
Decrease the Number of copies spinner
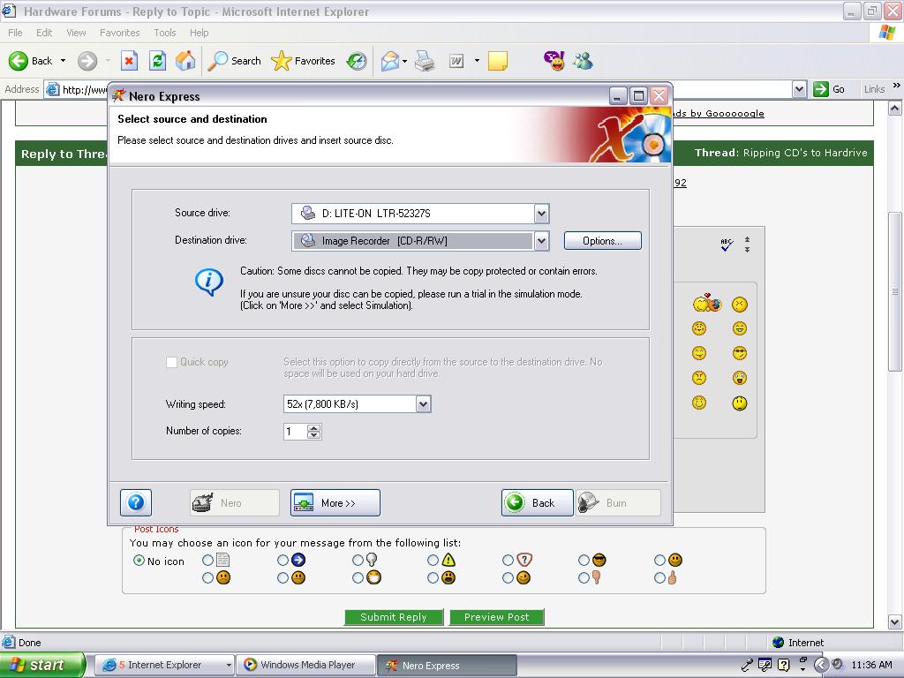(313, 434)
